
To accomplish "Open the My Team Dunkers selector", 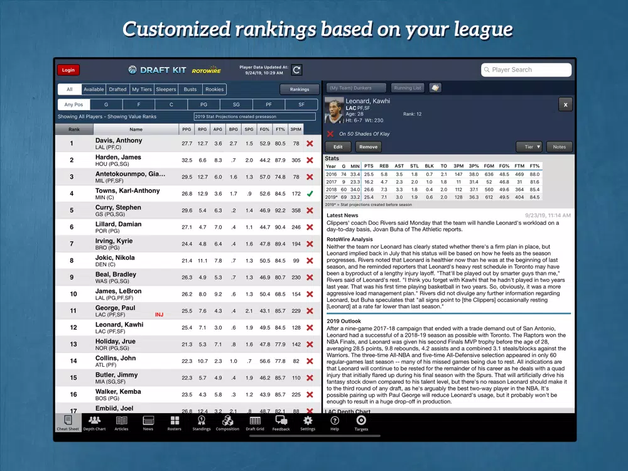I will coord(356,88).
